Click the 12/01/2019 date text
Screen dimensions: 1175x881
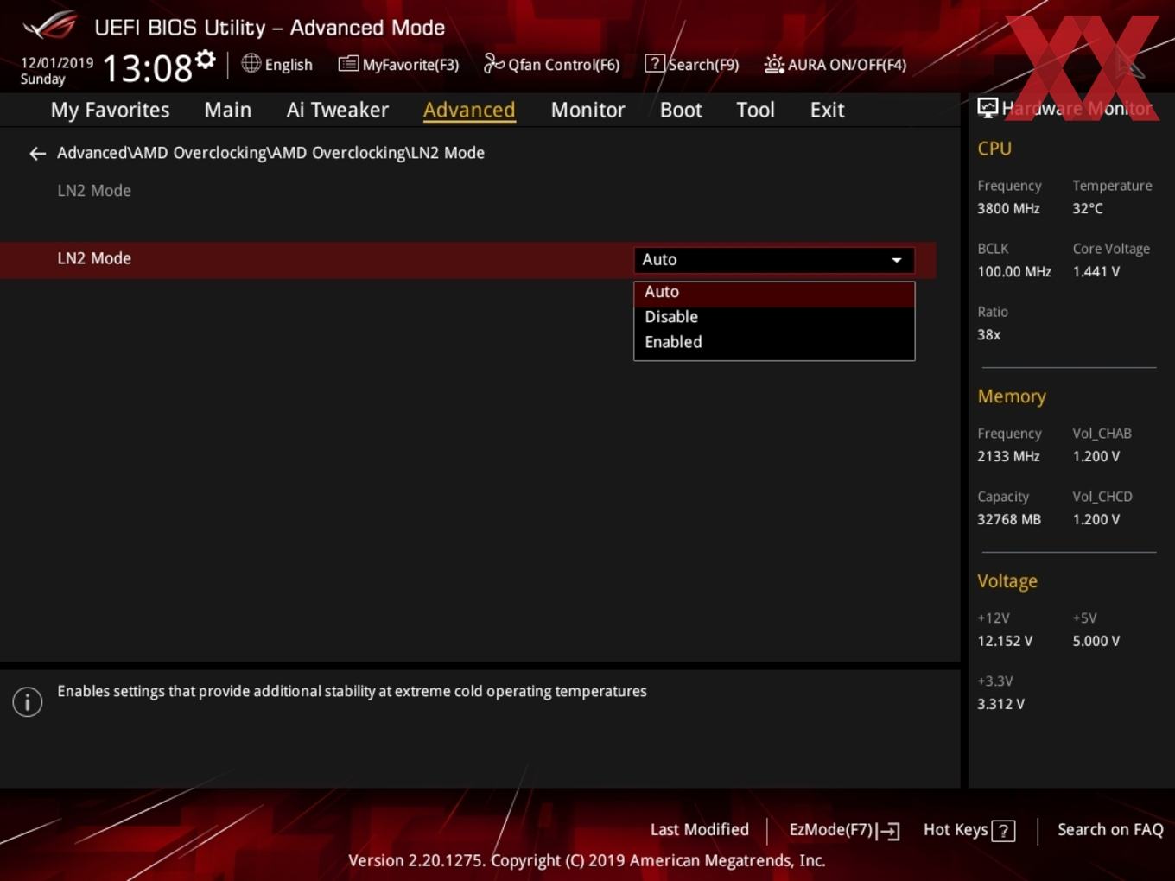click(57, 63)
